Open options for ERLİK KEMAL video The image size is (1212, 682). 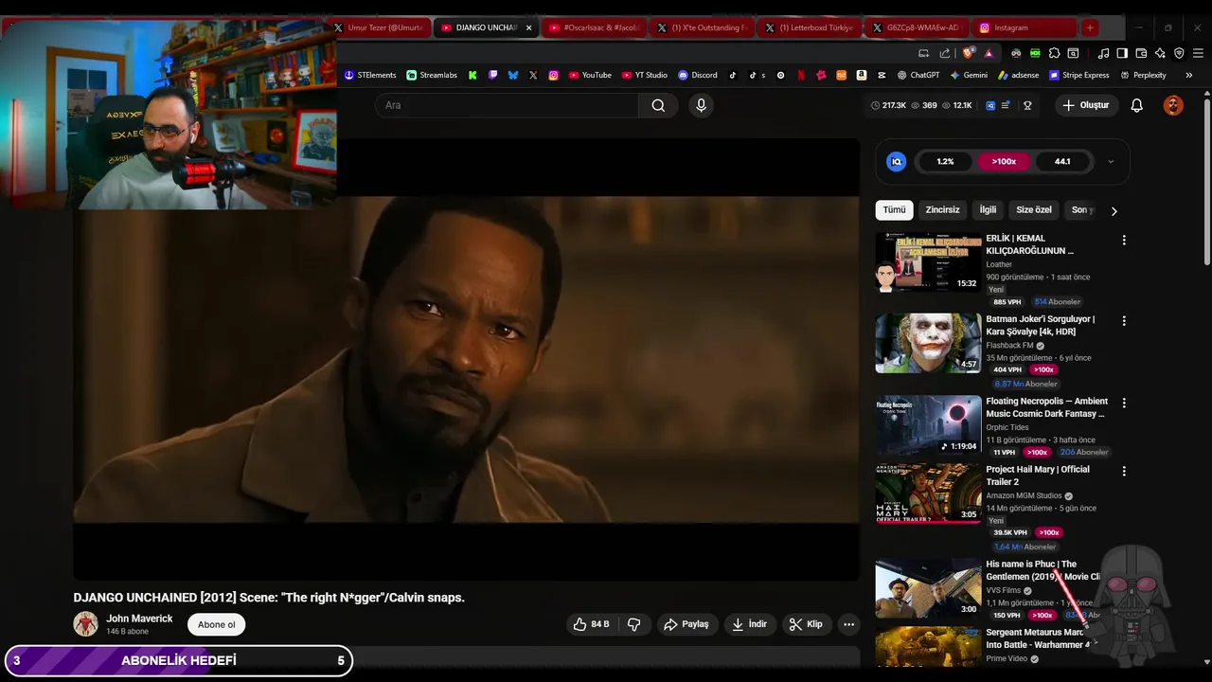[1124, 241]
